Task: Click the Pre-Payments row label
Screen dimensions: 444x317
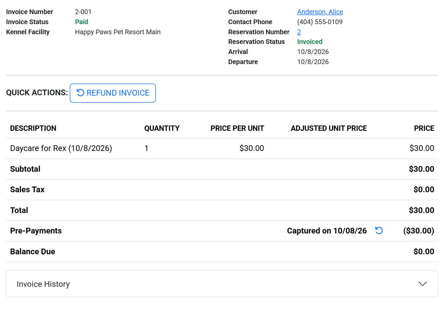Action: [x=36, y=231]
